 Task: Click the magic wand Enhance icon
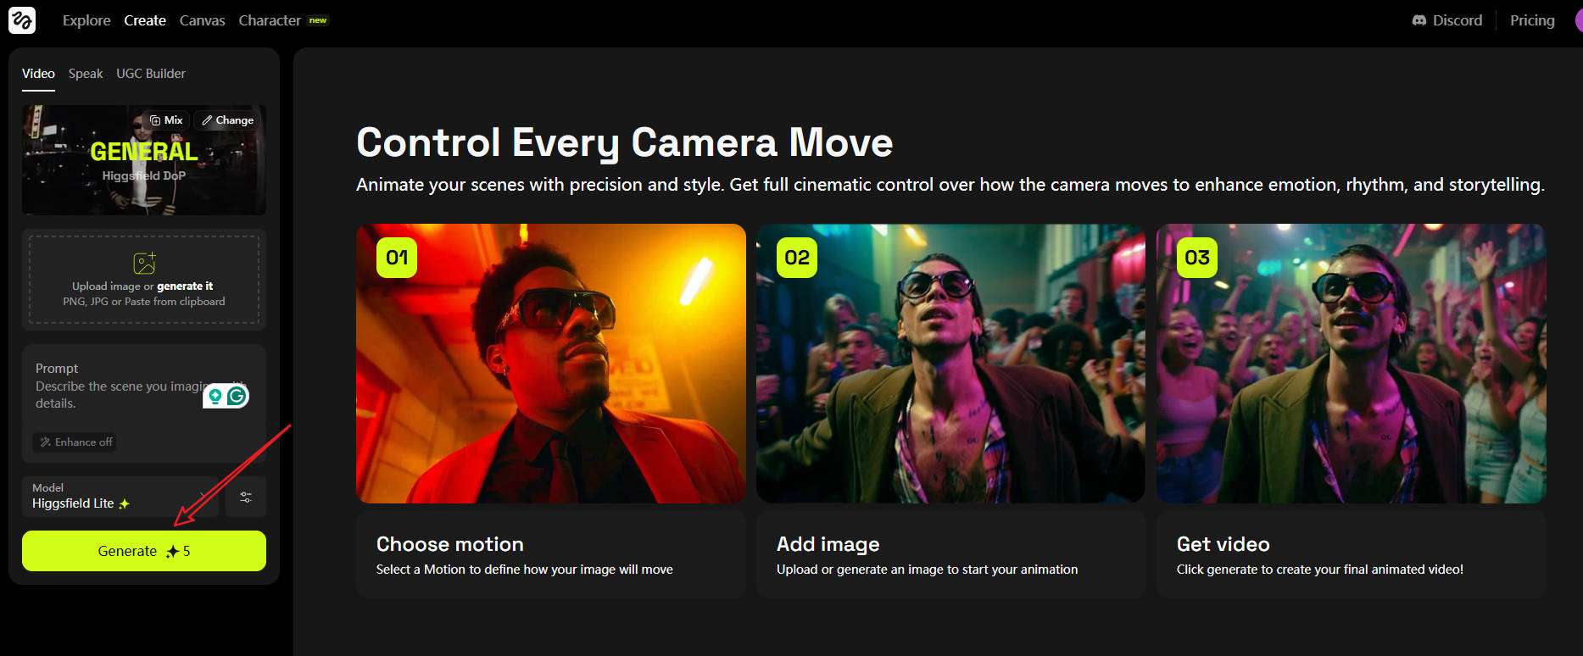point(46,442)
